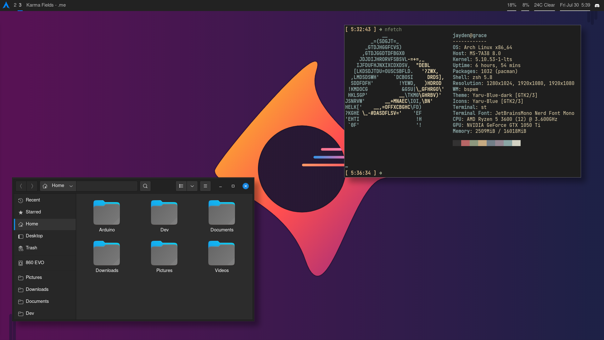Toggle list view mode button

pos(181,186)
